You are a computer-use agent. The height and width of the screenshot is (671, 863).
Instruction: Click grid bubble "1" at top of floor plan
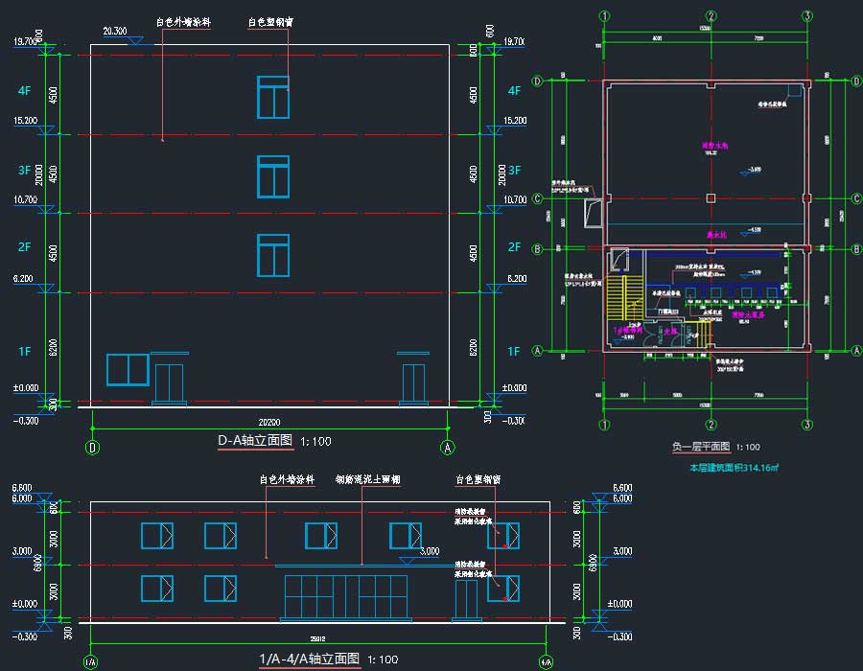(x=604, y=16)
